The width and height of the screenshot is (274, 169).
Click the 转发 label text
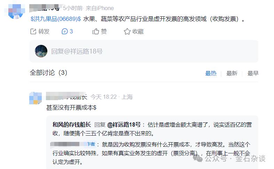pyautogui.click(x=44, y=32)
